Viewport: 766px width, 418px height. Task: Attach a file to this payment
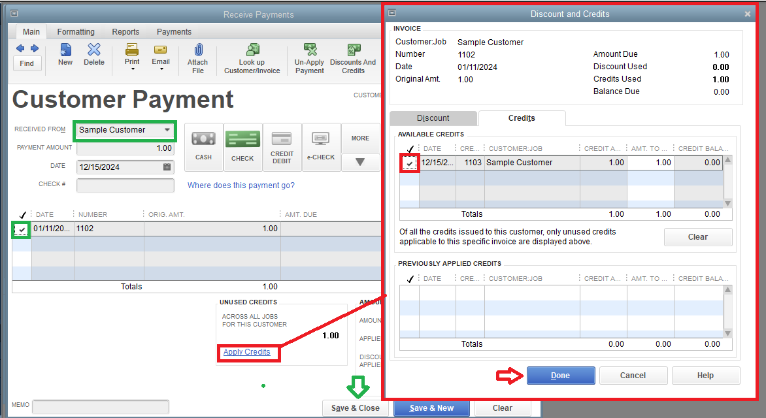198,57
